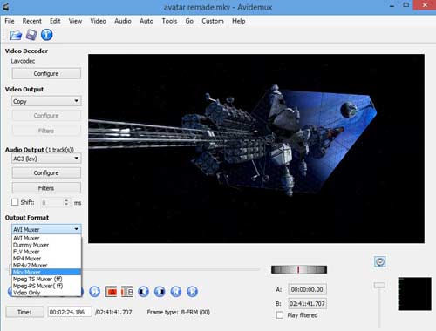Click marker A time 00:00:00.00
The width and height of the screenshot is (436, 331).
307,289
